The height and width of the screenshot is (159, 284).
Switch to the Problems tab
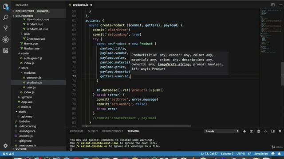pos(77,131)
